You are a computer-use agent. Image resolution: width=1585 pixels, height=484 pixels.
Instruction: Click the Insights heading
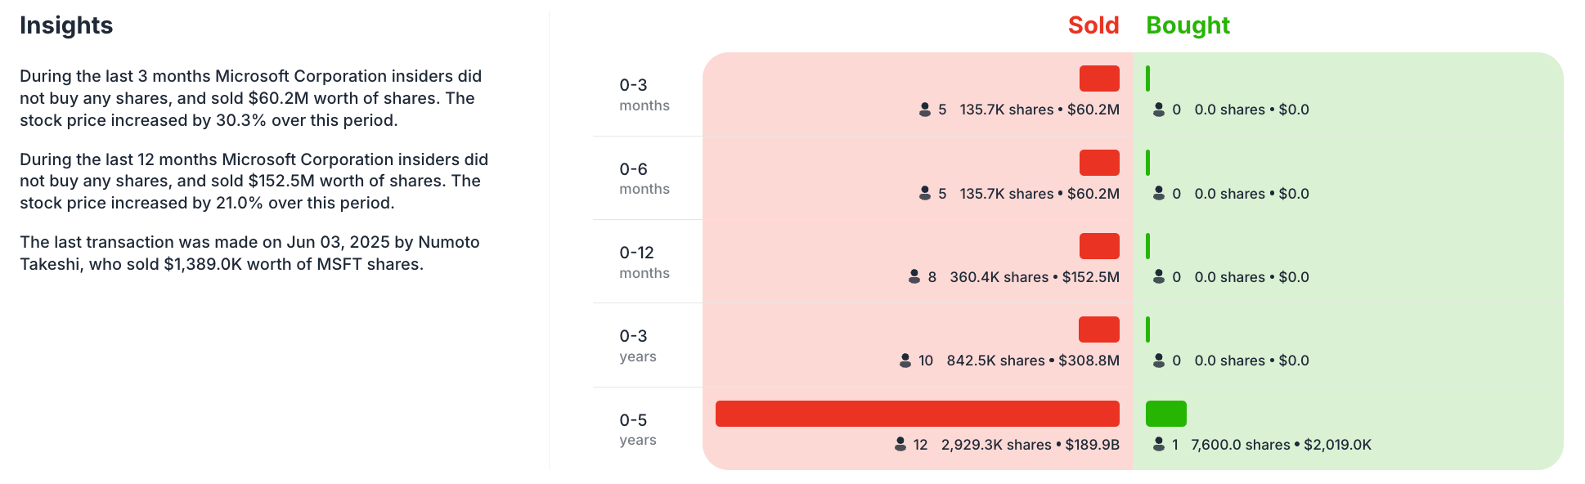[x=66, y=25]
